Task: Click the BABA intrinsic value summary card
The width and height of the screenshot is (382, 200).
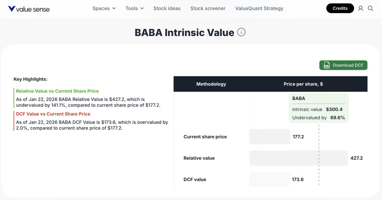Action: click(x=319, y=109)
